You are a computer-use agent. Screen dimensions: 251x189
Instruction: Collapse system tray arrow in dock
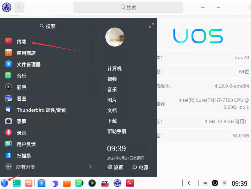189,183
